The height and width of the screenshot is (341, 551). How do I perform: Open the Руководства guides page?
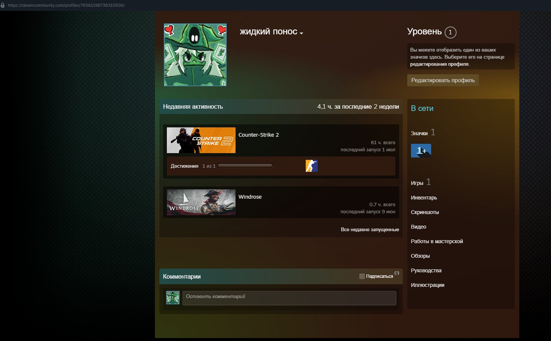point(426,270)
